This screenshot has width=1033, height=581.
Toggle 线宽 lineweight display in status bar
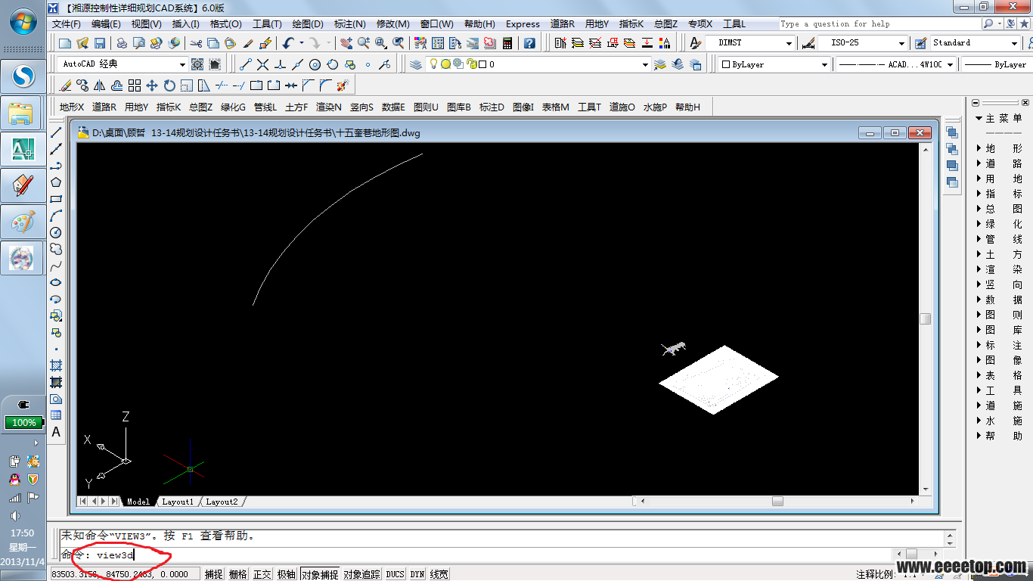pos(439,574)
